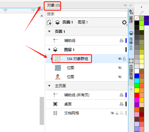This screenshot has height=132, width=149.
Task: Click the layer color bar of 桌面
Action: pyautogui.click(x=126, y=104)
